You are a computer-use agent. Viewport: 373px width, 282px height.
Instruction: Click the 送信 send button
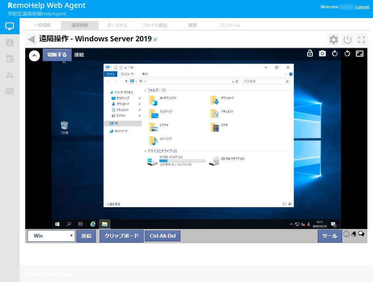pyautogui.click(x=86, y=236)
